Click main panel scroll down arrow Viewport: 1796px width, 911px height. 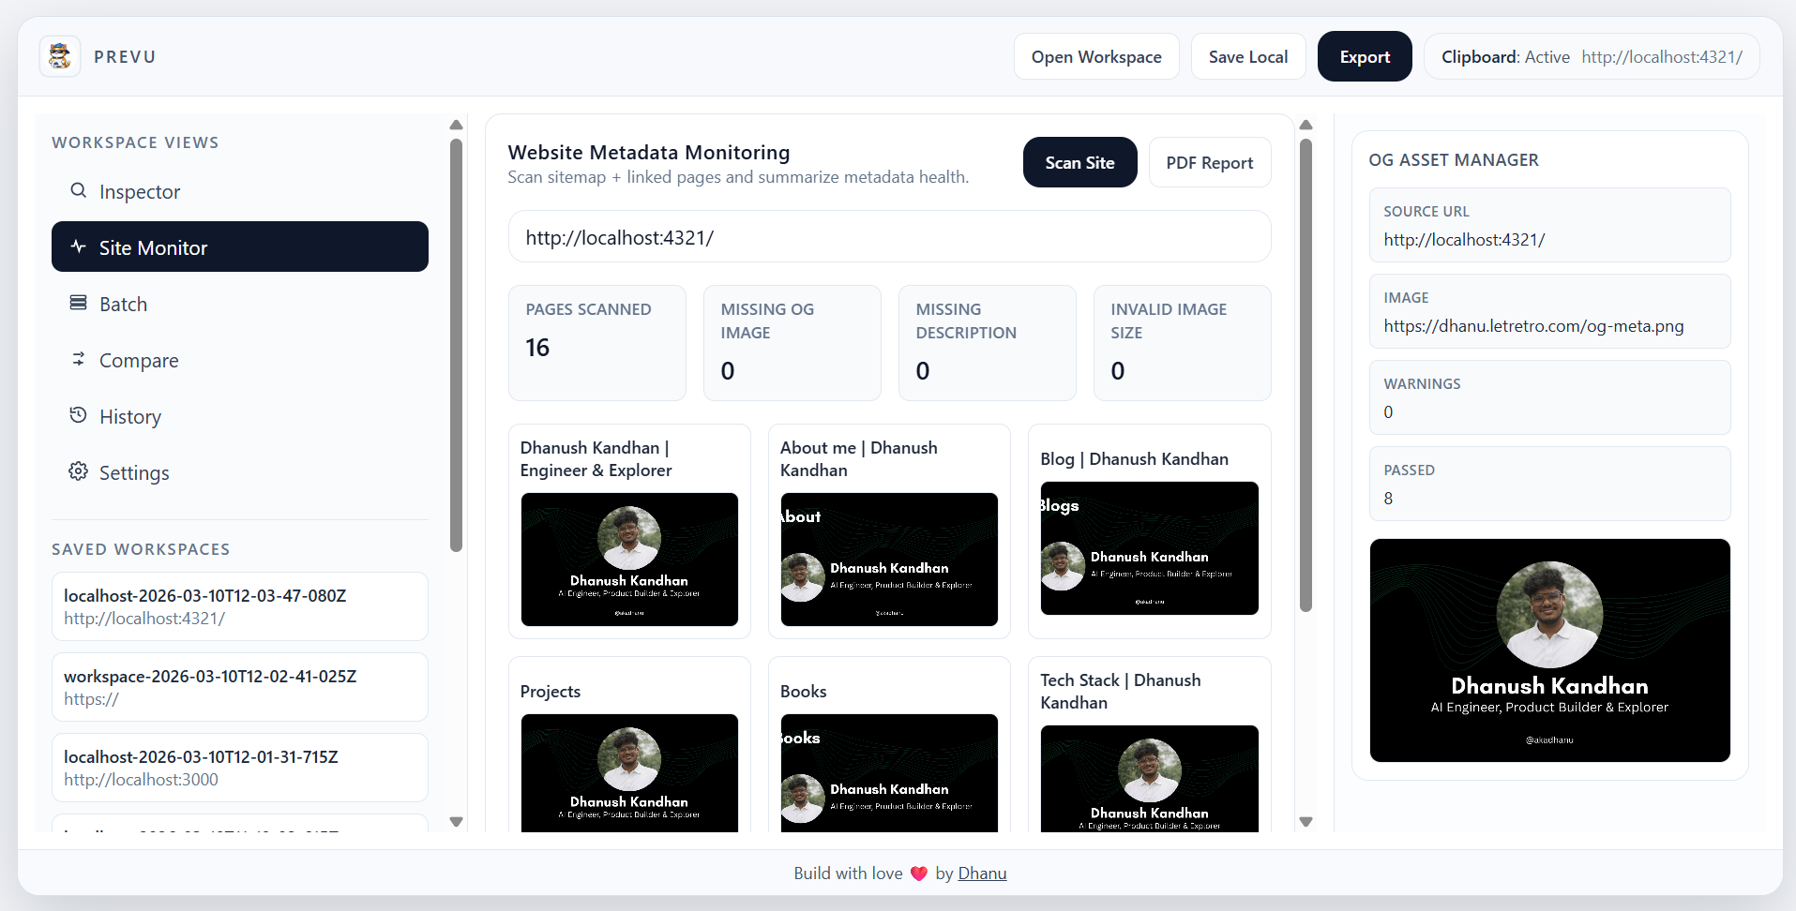[1305, 822]
